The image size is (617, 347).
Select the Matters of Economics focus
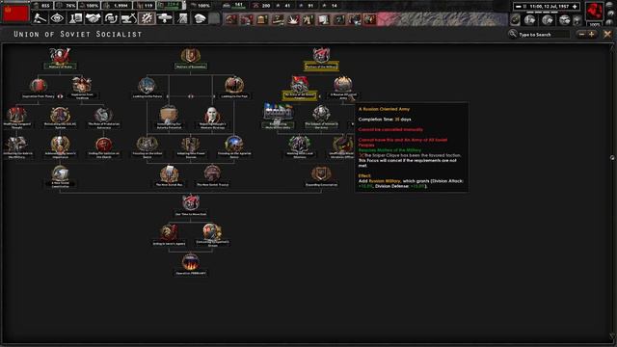point(191,59)
